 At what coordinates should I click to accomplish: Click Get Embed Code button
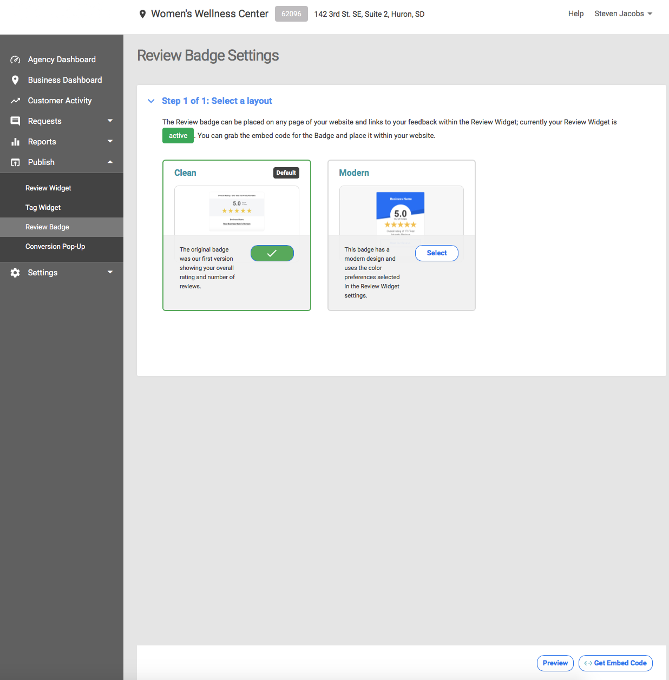coord(615,663)
